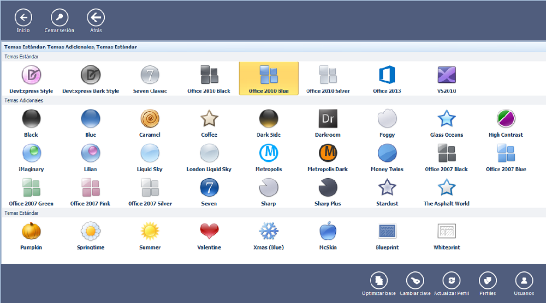This screenshot has width=546, height=303.
Task: Click the Cerrar sesión key icon
Action: coord(59,18)
